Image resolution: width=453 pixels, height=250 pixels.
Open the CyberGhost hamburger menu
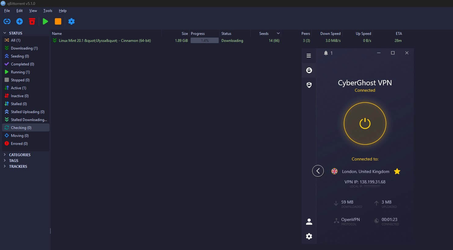tap(309, 55)
